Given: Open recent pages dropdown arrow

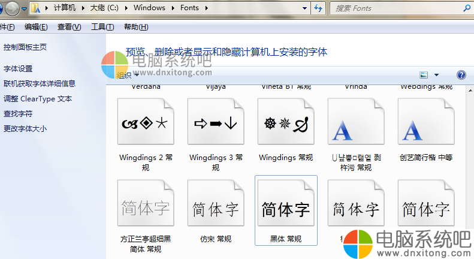Looking at the screenshot, I should click(24, 9).
